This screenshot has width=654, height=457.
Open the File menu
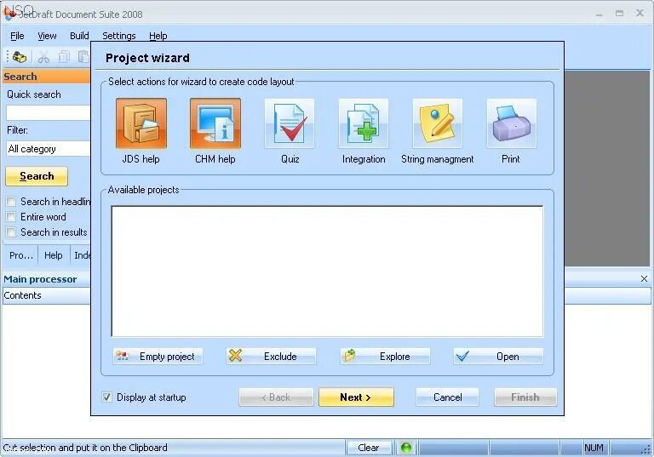pyautogui.click(x=17, y=36)
